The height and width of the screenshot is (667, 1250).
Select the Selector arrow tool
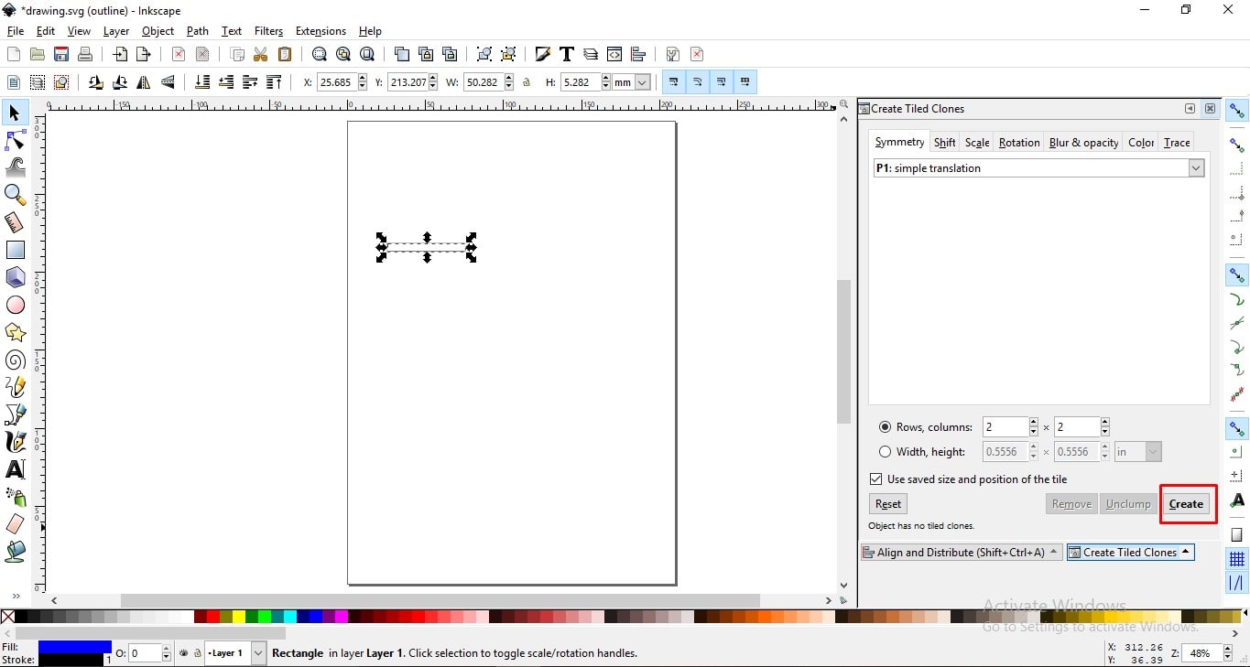(15, 113)
